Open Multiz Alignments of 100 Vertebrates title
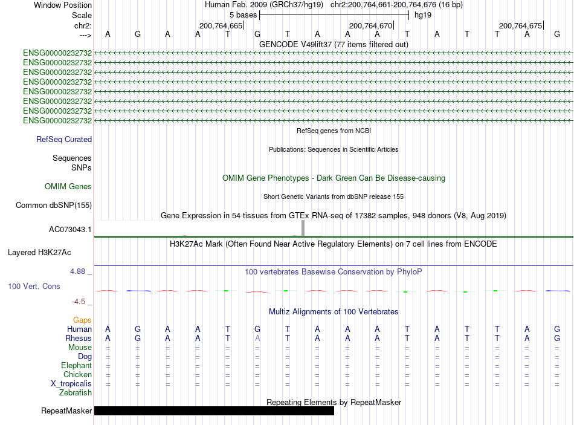 coord(334,312)
